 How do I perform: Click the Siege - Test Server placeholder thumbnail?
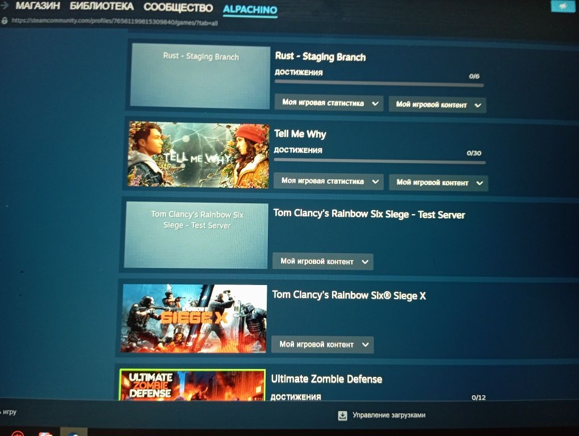click(x=196, y=235)
